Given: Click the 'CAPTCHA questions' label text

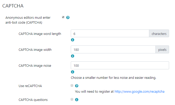Looking at the screenshot, I should (x=33, y=100).
